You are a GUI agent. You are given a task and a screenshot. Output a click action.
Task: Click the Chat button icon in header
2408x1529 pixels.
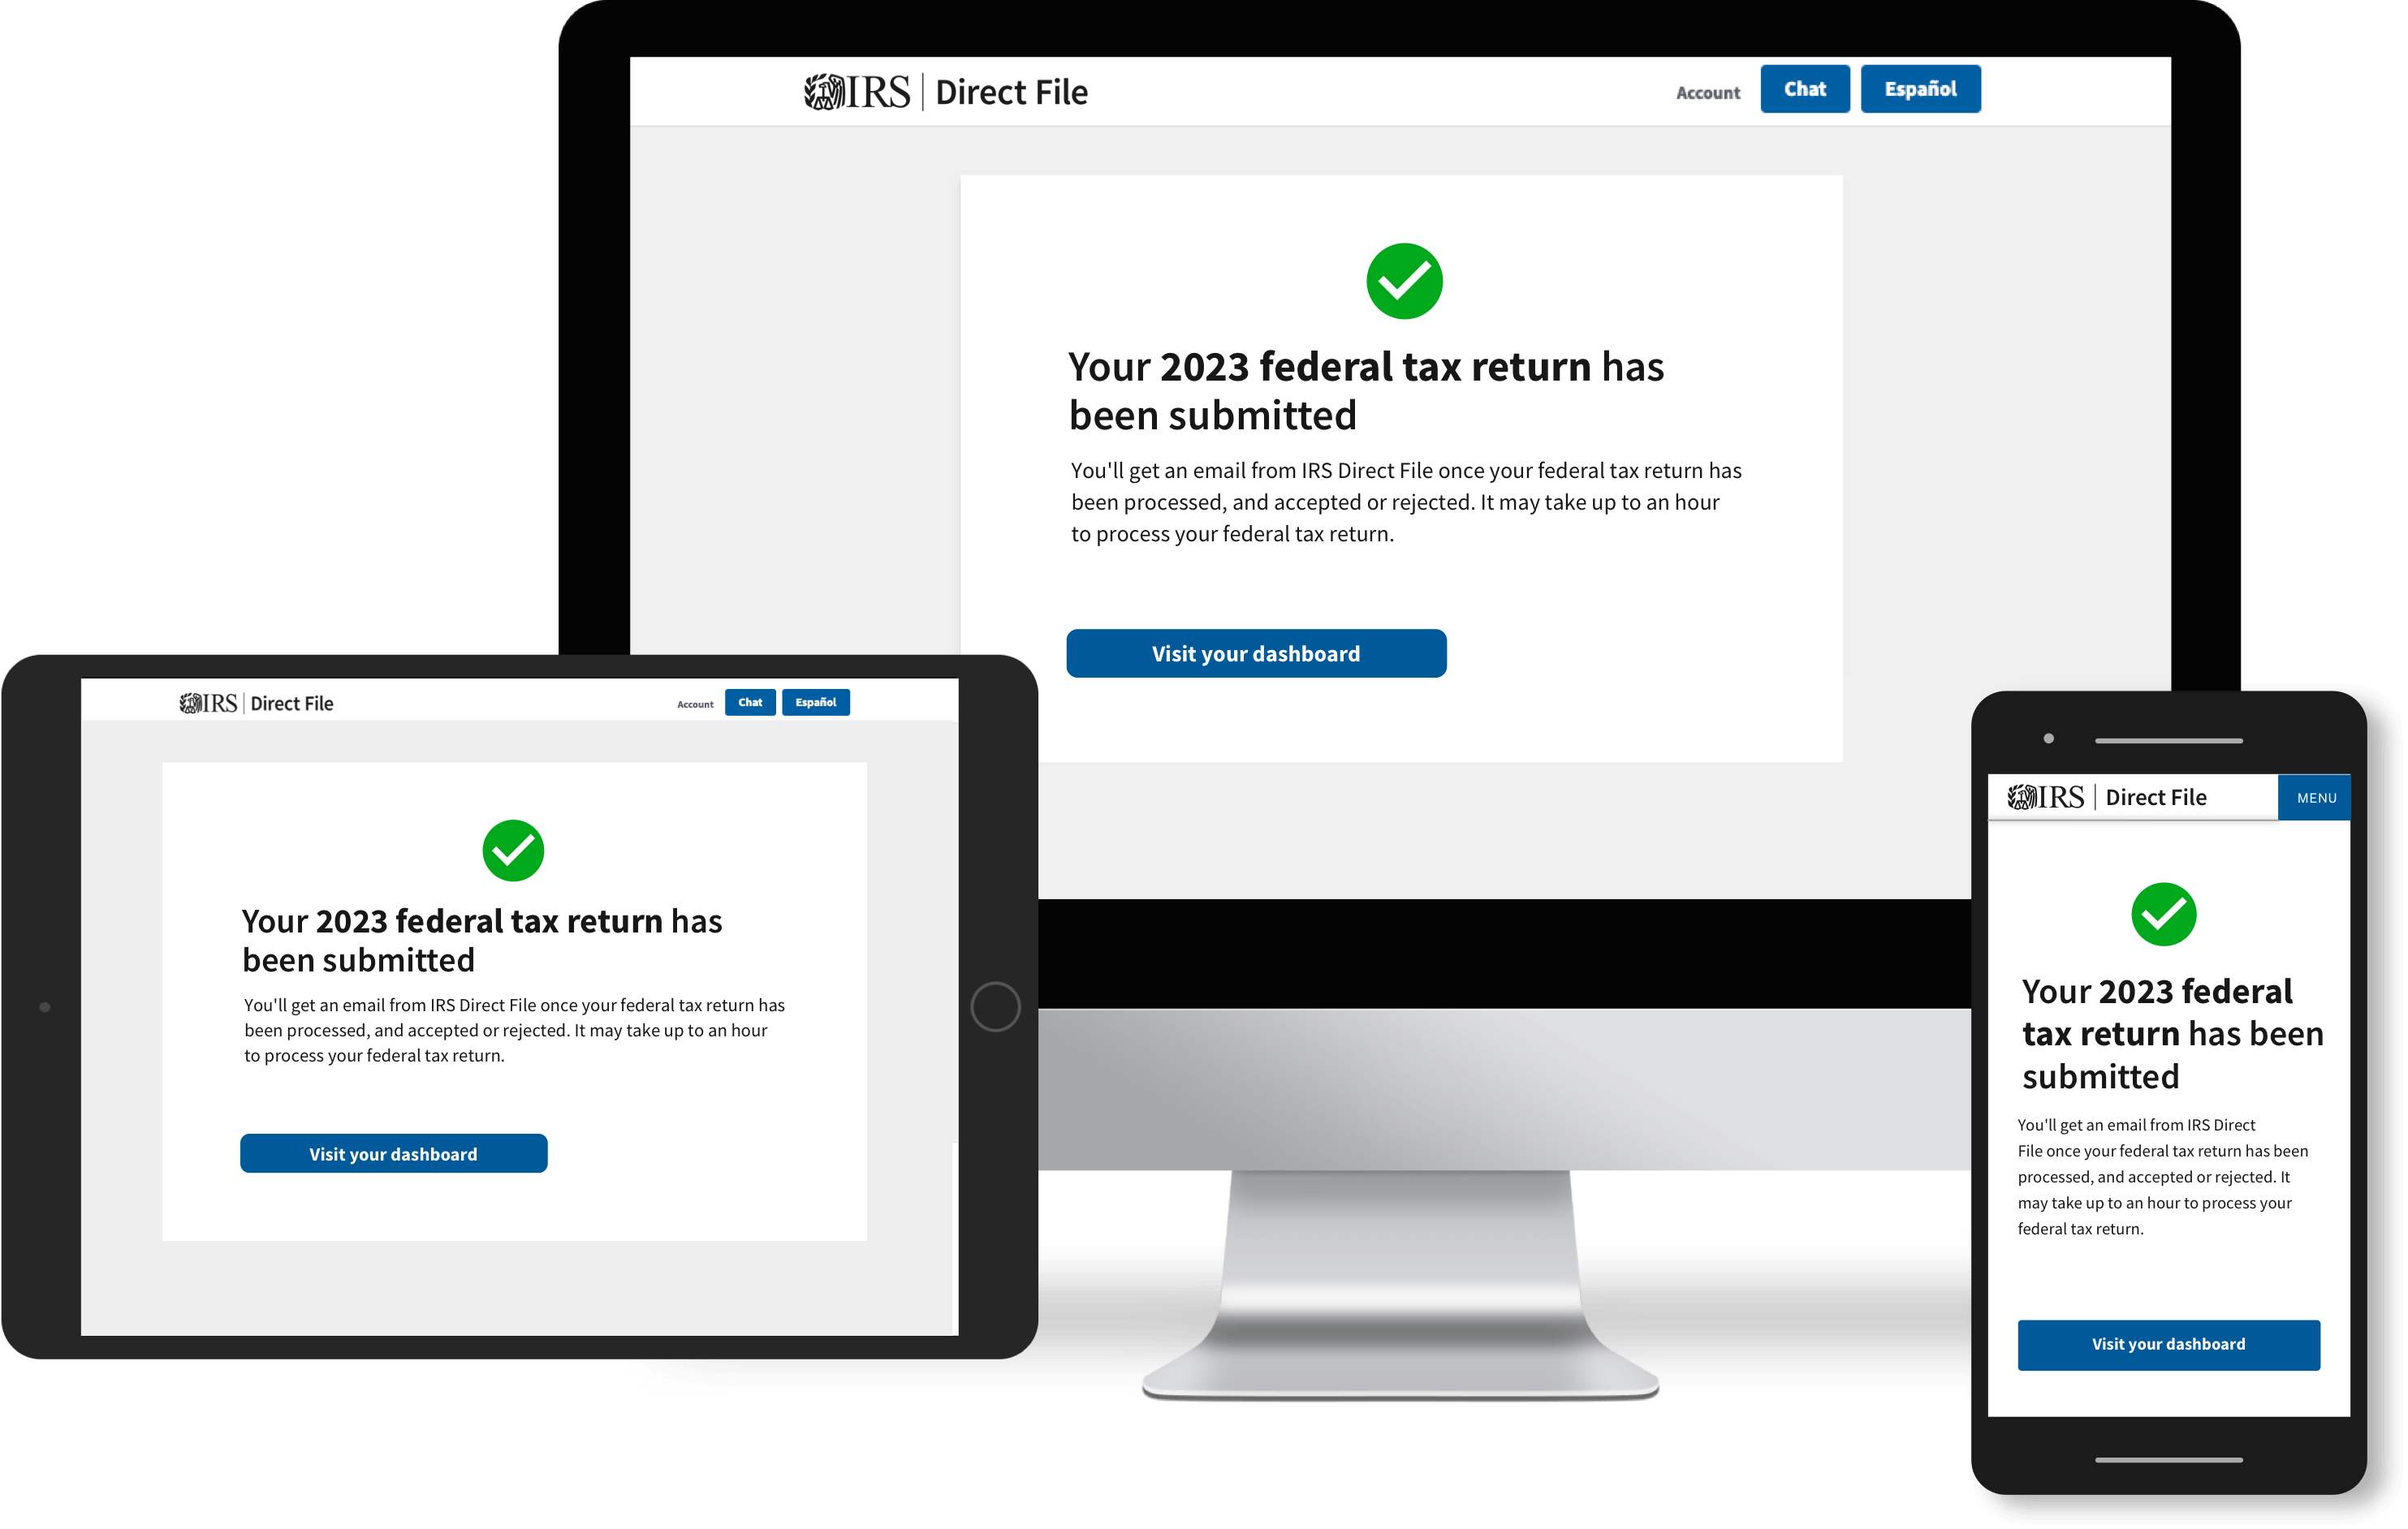coord(1806,88)
